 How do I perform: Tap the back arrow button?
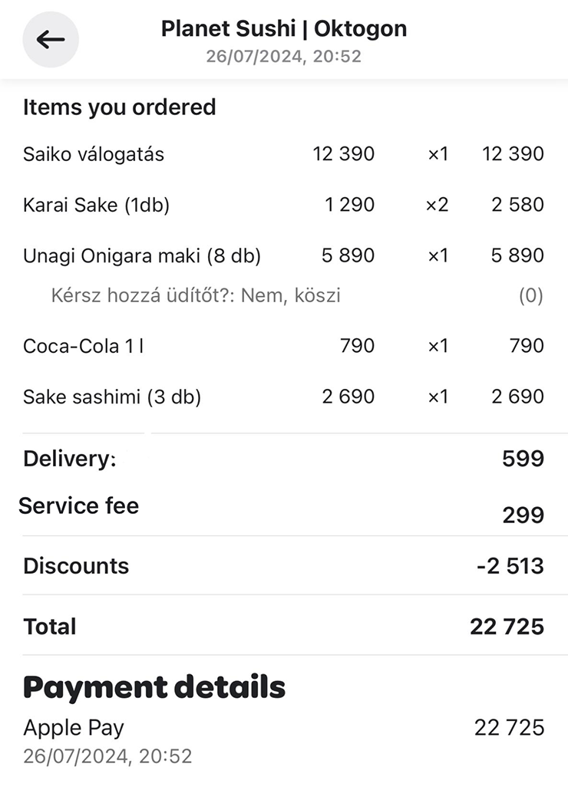51,39
